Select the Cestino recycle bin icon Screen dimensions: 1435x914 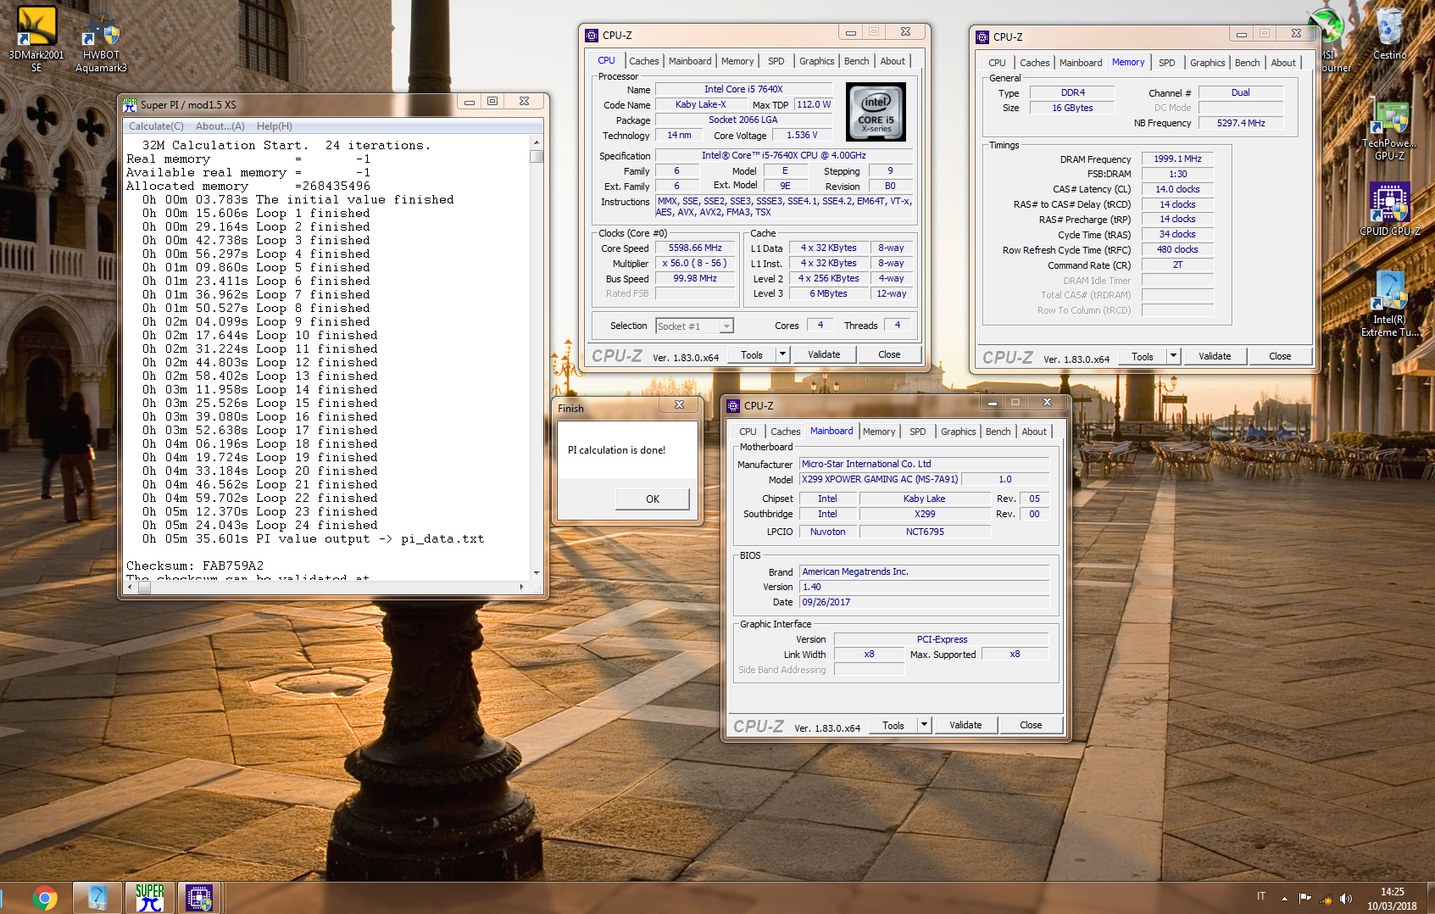pyautogui.click(x=1389, y=34)
